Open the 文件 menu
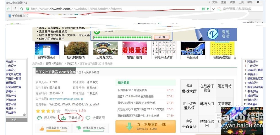Image resolution: width=280 pixels, height=135 pixels. point(215,2)
